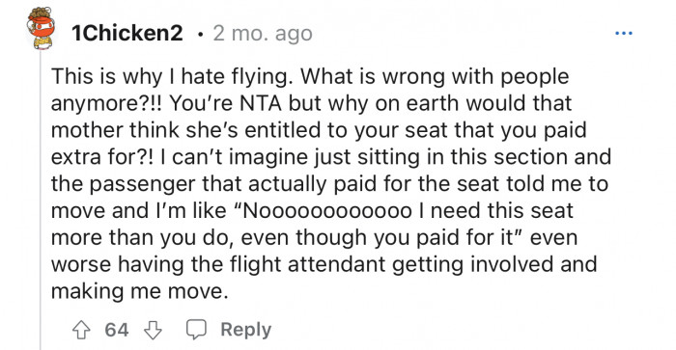Open 1Chicken2's avatar image
676x350 pixels.
click(41, 28)
